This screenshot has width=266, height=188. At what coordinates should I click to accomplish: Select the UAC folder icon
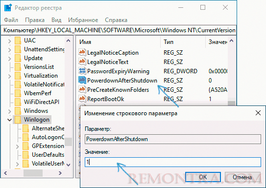(x=18, y=41)
